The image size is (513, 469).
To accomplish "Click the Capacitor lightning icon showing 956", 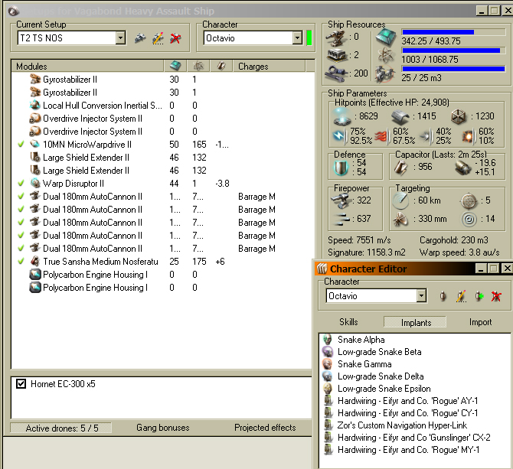I will pyautogui.click(x=401, y=168).
